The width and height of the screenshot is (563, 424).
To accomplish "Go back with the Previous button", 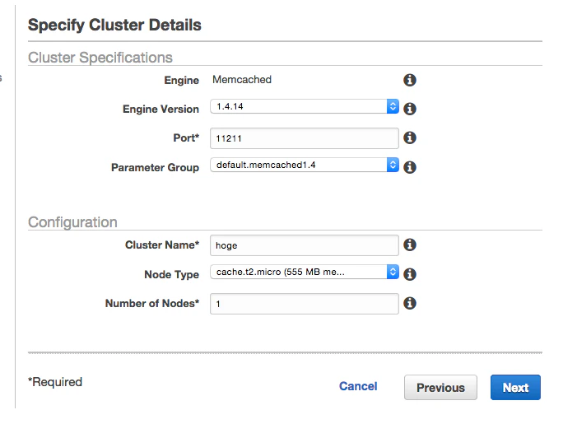I will (440, 388).
